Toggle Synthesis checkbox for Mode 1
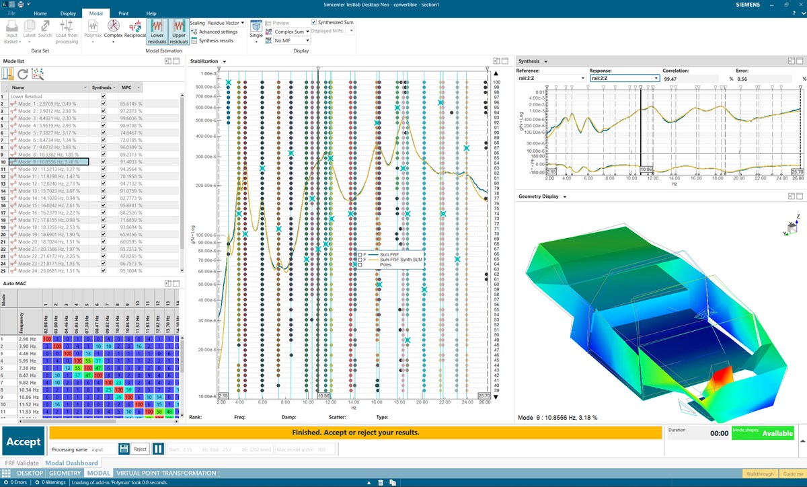807x487 pixels. (x=103, y=104)
